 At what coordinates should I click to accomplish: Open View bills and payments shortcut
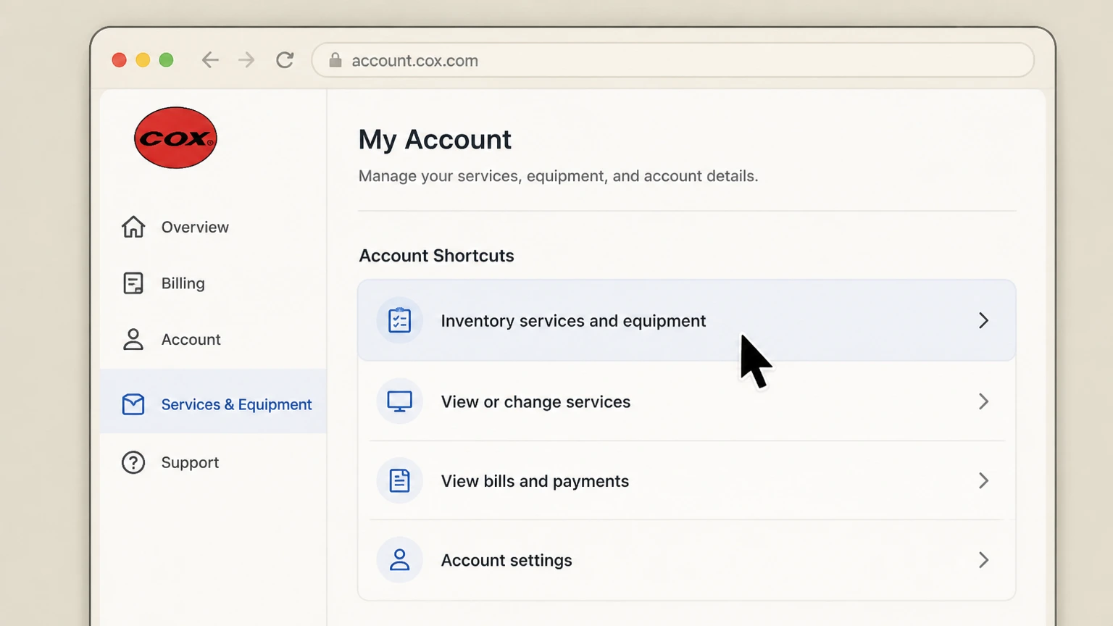pos(687,480)
